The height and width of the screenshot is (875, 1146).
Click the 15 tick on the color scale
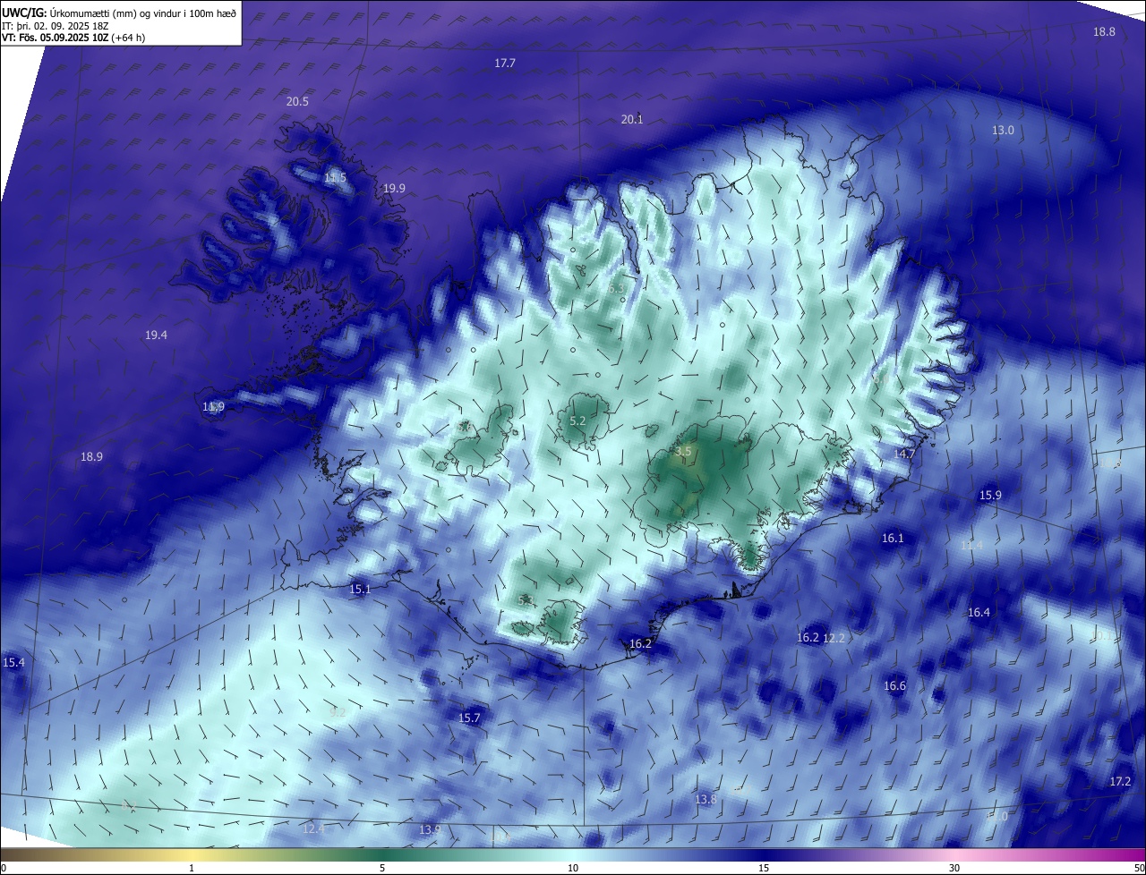click(x=764, y=869)
